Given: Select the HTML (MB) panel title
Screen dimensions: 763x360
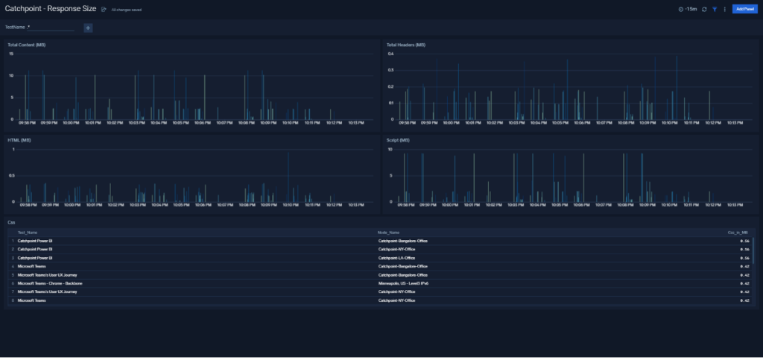Looking at the screenshot, I should (17, 140).
